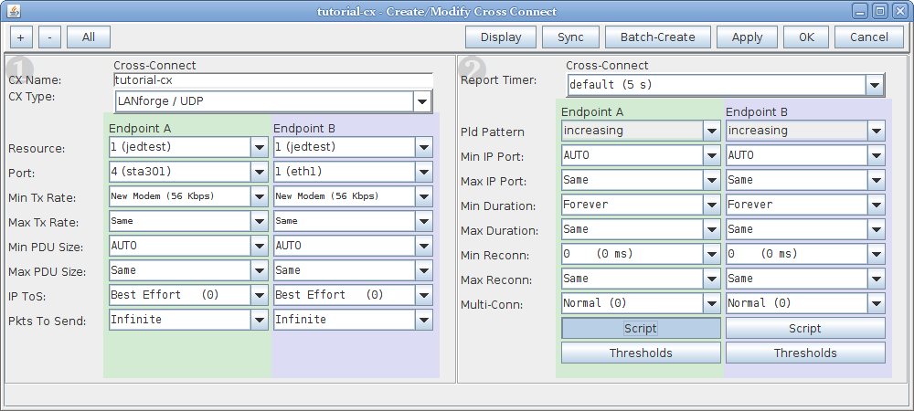This screenshot has height=411, width=914.
Task: Open Endpoint A Min Duration dropdown
Action: click(x=712, y=205)
